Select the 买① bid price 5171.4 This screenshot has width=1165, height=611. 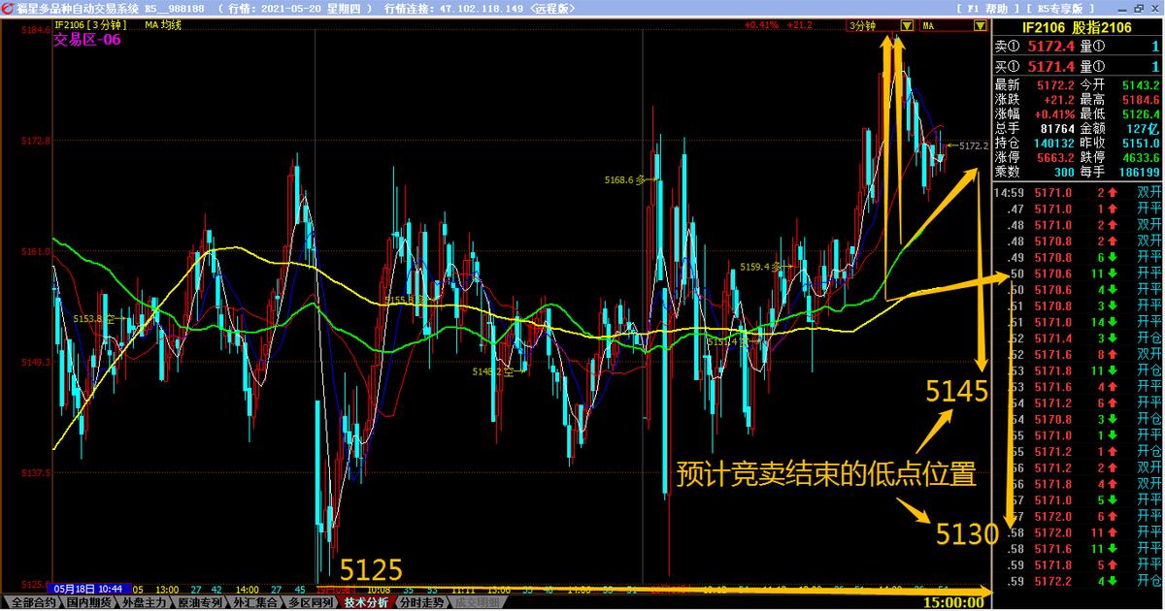click(1052, 66)
